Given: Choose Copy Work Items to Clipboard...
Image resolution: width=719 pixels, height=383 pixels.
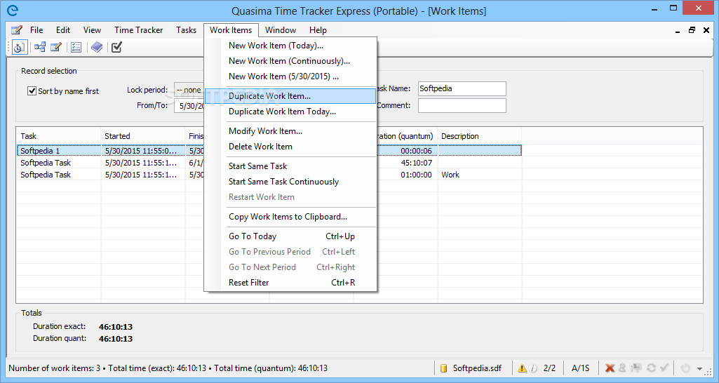Looking at the screenshot, I should [x=290, y=217].
